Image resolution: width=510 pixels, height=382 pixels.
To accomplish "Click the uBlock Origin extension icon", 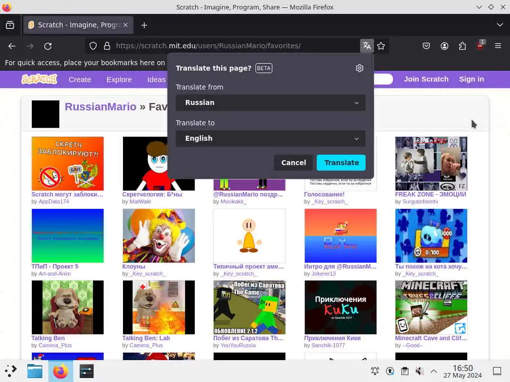I will point(481,45).
